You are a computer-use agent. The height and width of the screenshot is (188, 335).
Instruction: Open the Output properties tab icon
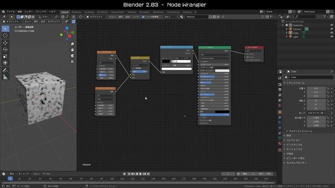tap(280, 90)
